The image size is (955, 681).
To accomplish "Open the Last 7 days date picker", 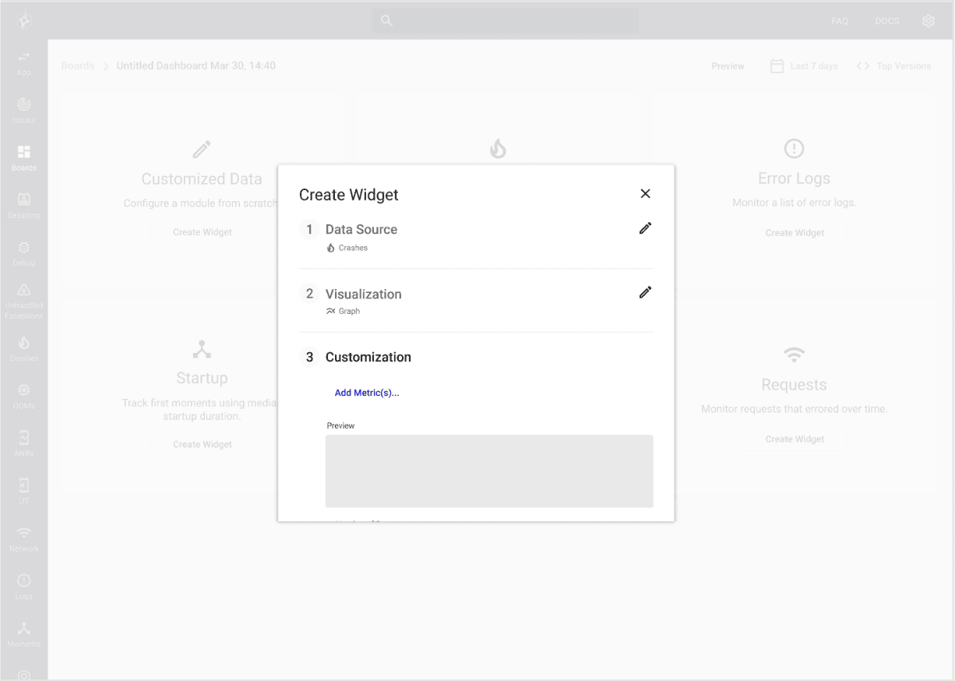I will coord(804,66).
